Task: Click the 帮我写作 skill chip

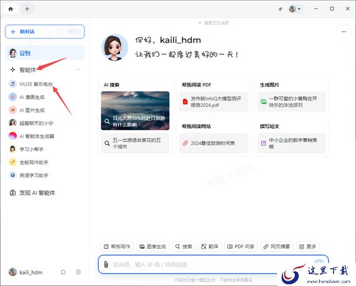Action: 117,246
